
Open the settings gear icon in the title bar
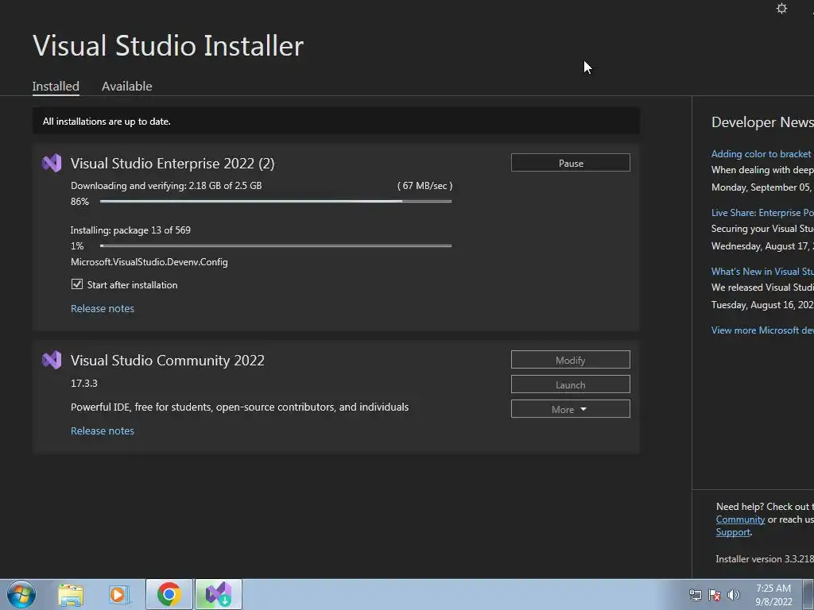tap(781, 8)
